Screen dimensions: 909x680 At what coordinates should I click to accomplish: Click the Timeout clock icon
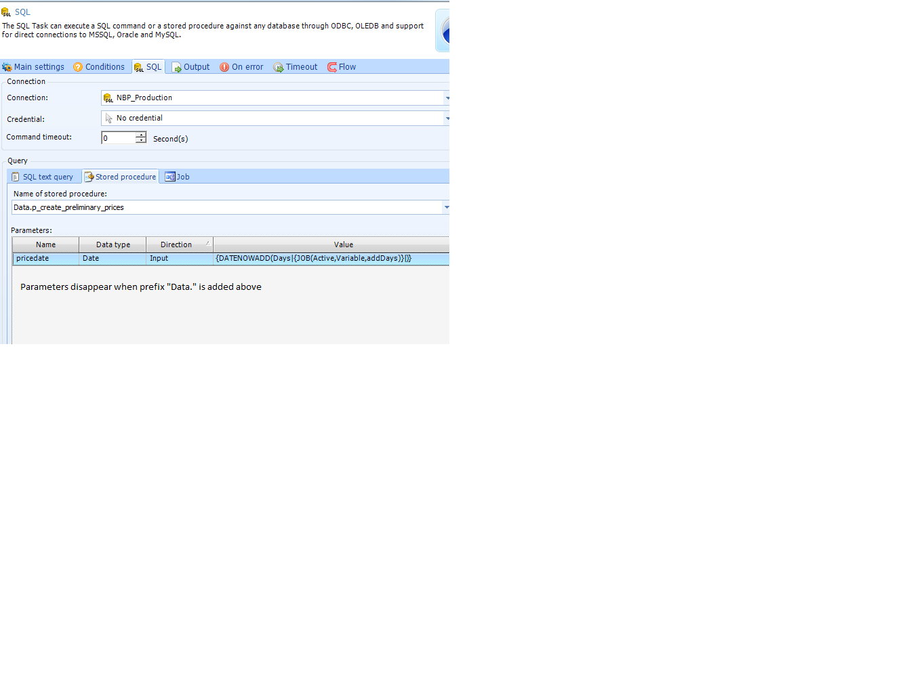[x=278, y=67]
